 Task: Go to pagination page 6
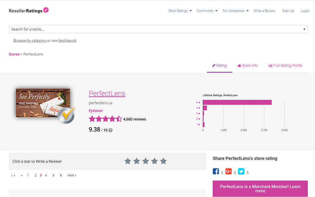61,175
